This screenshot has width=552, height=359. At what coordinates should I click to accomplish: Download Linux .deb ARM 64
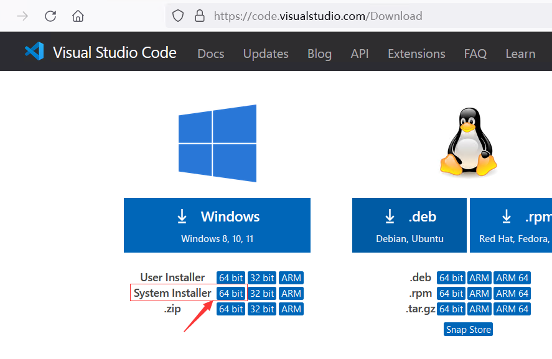coord(512,277)
